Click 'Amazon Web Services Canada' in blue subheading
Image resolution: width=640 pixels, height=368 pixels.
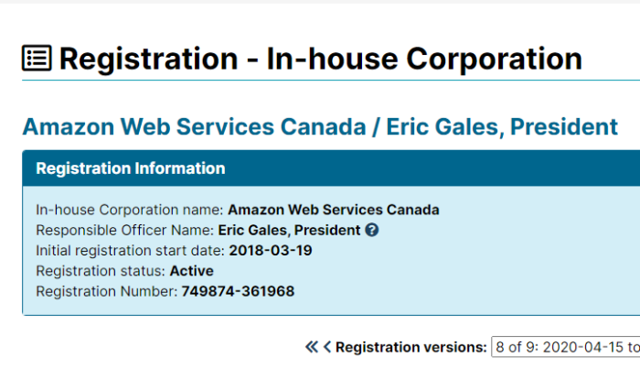coord(194,126)
